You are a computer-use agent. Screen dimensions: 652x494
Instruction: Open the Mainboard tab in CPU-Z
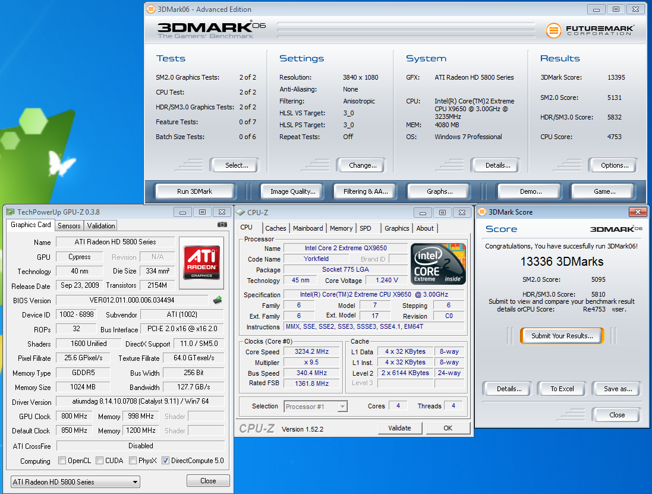tap(308, 228)
